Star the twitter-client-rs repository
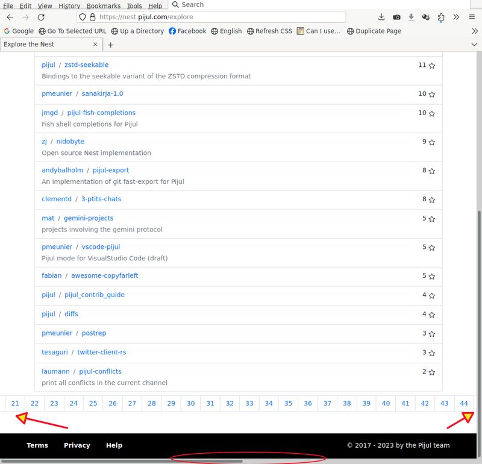 click(431, 353)
